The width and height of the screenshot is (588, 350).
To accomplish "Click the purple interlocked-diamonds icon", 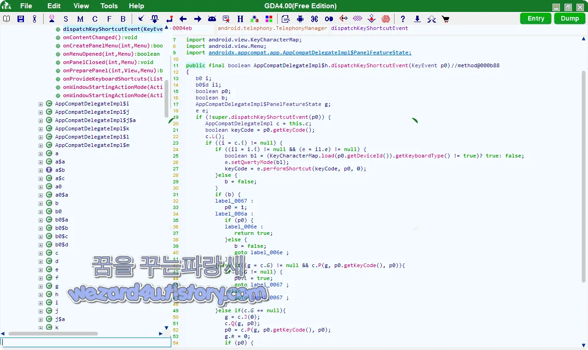I will pos(357,19).
